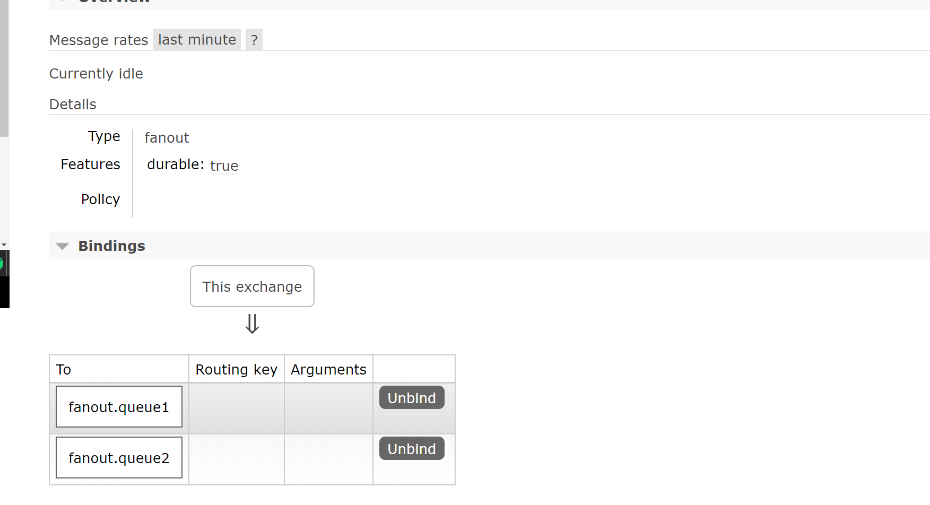Click the "To" column header
Viewport: 930px width, 505px height.
(x=64, y=370)
